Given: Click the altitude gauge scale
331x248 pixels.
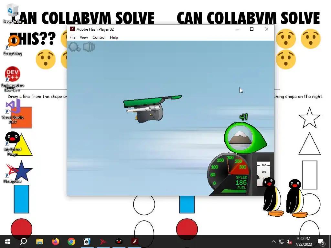Looking at the screenshot, I should click(x=263, y=174).
